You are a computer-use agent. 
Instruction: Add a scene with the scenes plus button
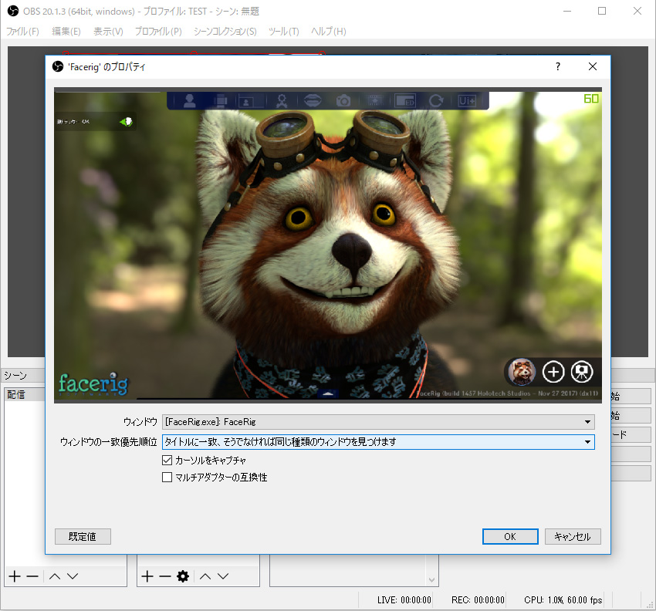(15, 576)
